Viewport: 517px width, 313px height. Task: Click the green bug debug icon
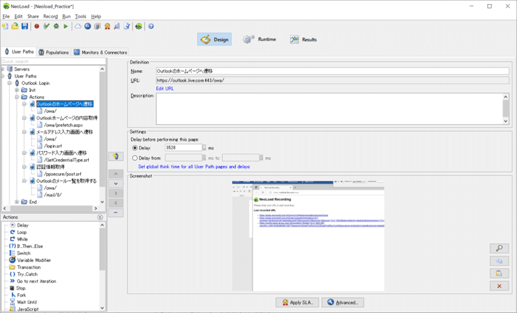point(56,26)
